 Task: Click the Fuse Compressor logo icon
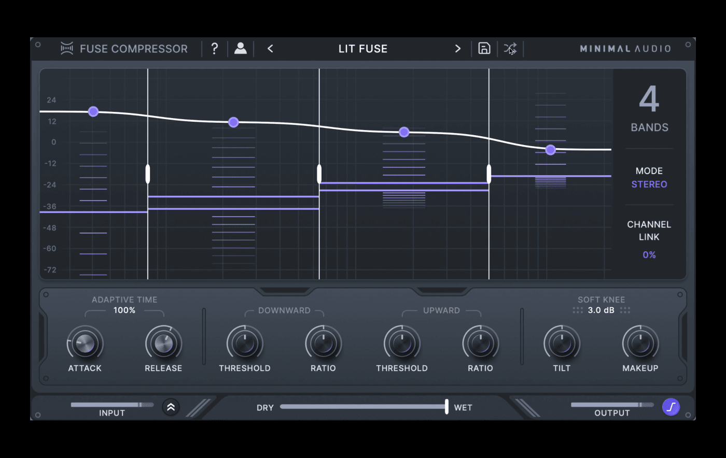(67, 49)
